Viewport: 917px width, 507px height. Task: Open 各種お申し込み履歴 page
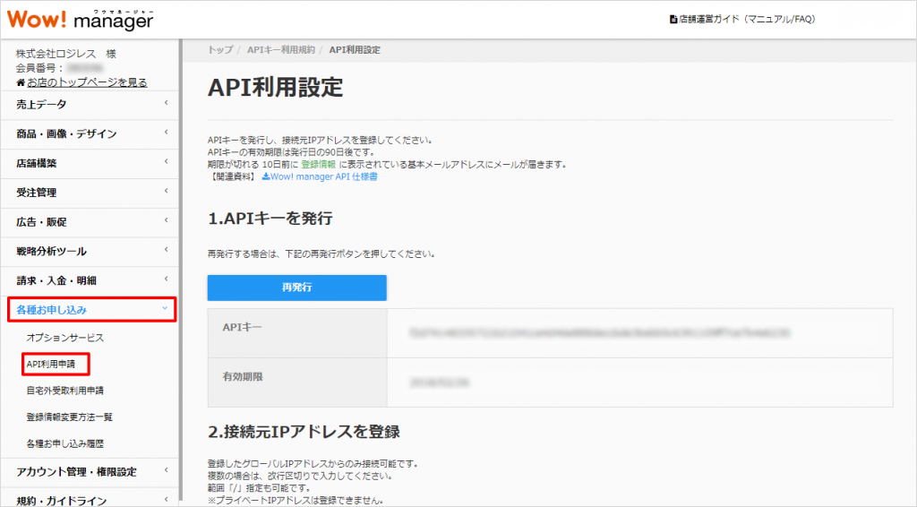(65, 443)
